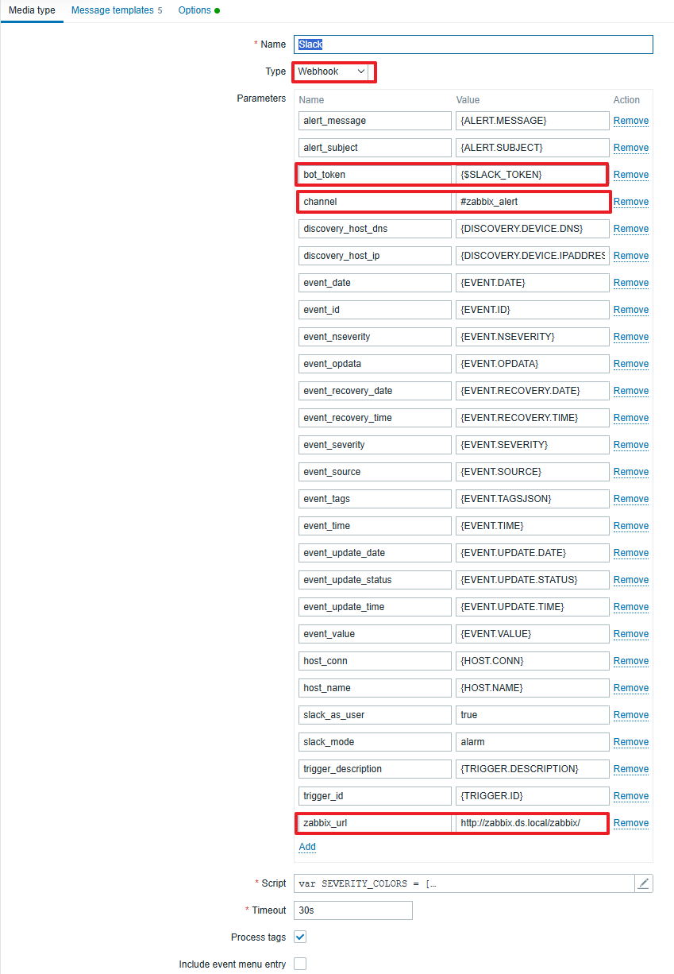Remove the slack_as_user parameter

pyautogui.click(x=631, y=715)
